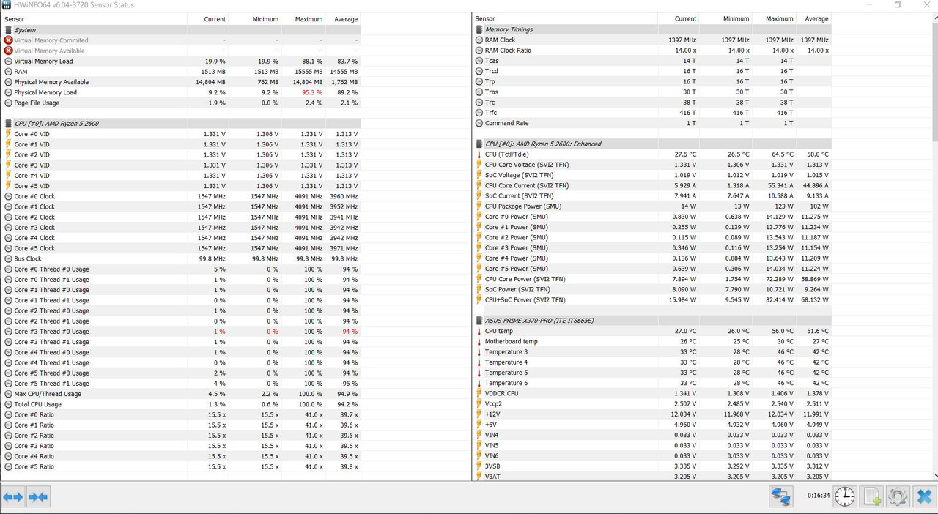Viewport: 938px width, 514px height.
Task: Click left panel Minimum column header
Action: (256, 19)
